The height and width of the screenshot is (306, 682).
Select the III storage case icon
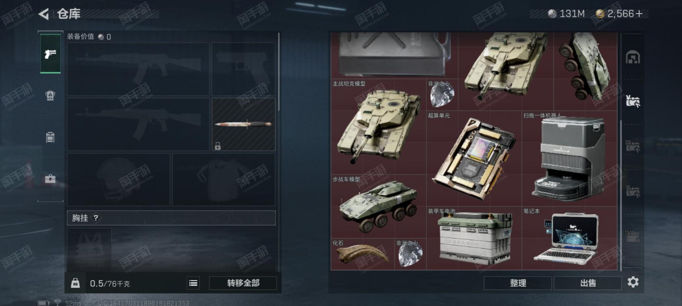(x=633, y=146)
